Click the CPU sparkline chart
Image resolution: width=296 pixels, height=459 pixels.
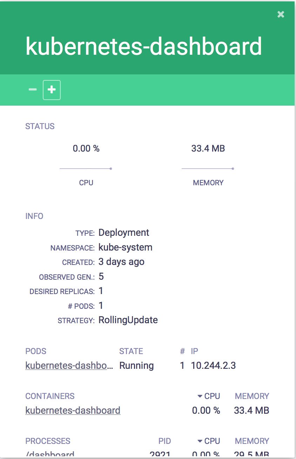(x=86, y=169)
